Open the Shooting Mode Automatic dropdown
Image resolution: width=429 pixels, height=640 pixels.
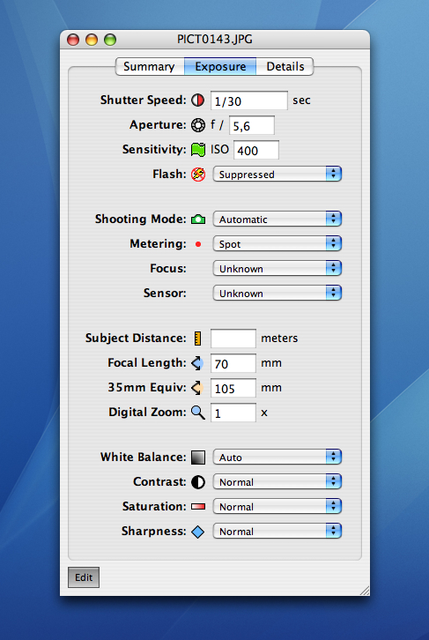(x=277, y=220)
